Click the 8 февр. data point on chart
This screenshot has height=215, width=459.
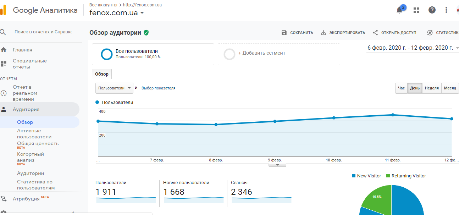[x=216, y=125]
